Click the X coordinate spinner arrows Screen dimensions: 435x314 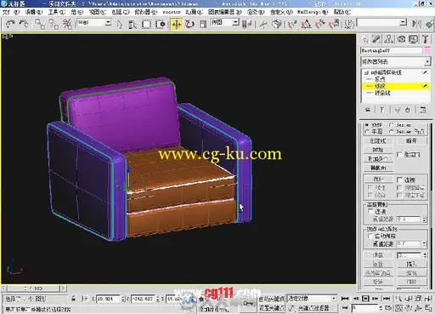coord(123,299)
